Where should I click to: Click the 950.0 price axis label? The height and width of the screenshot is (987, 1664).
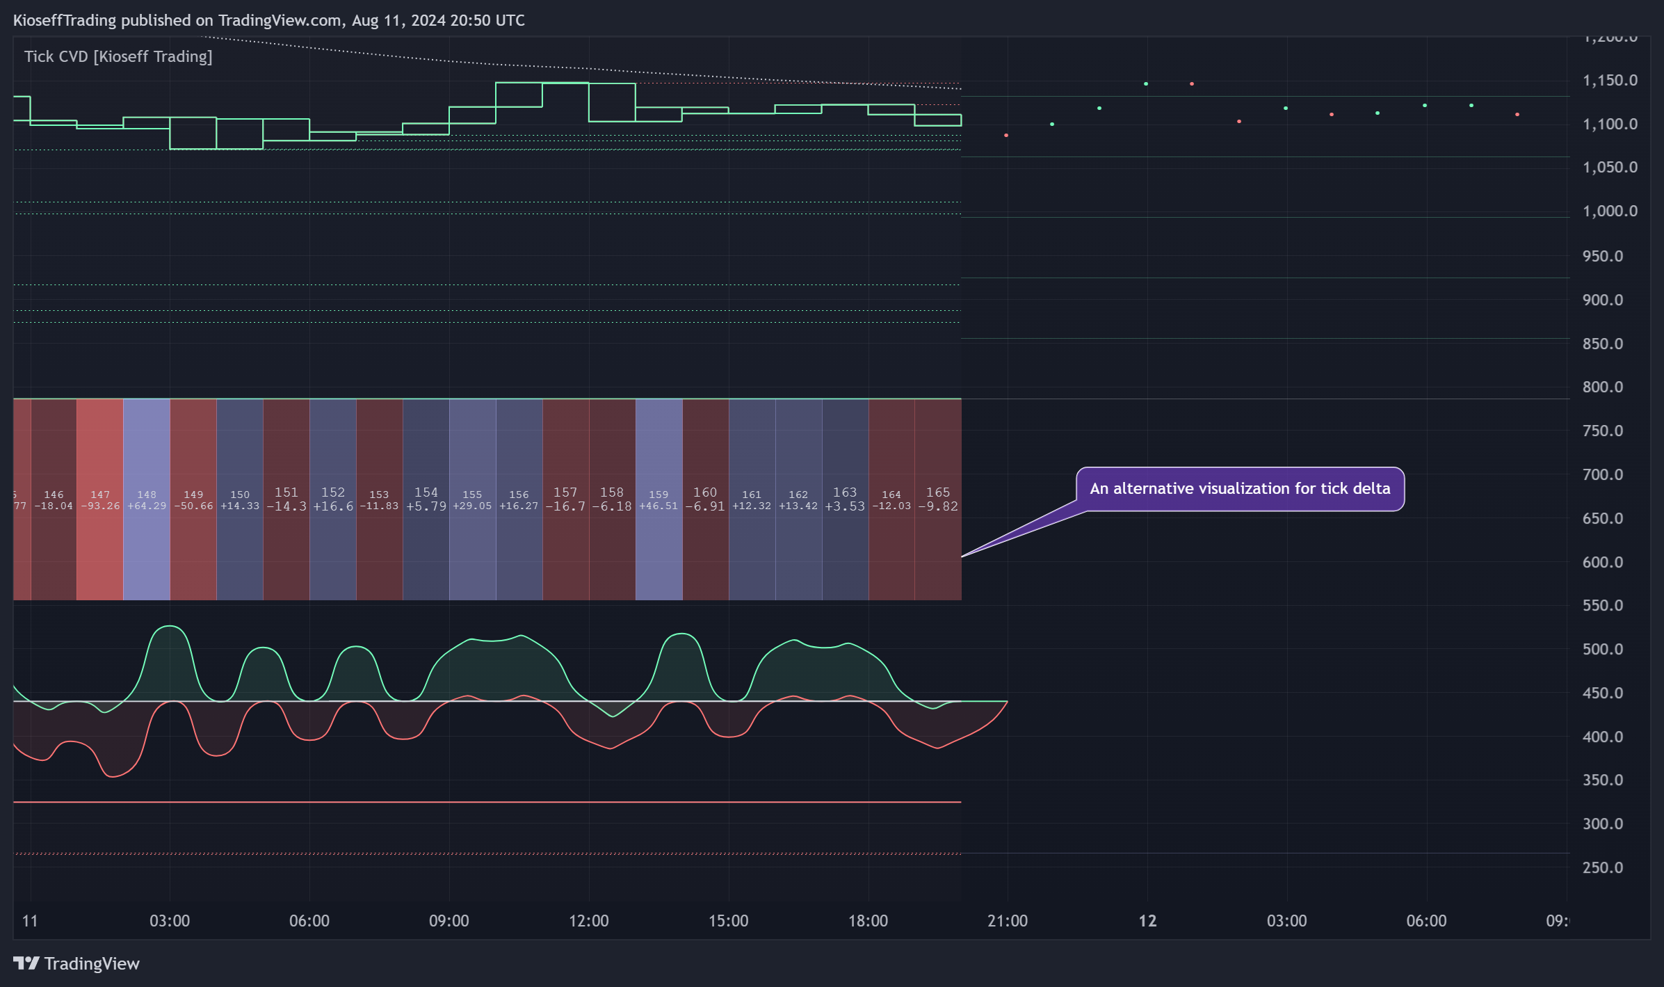point(1603,257)
